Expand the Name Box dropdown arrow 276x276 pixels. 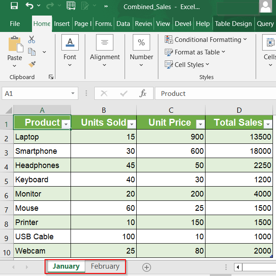click(73, 93)
